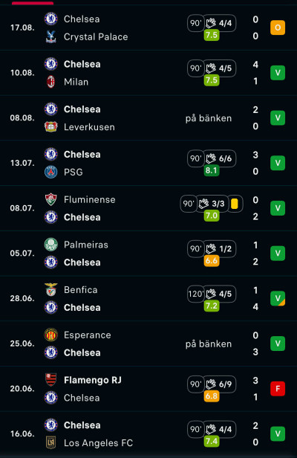This screenshot has height=458, width=297.
Task: Open the Chelsea vs Milan 10.08. match
Action: coord(148,73)
